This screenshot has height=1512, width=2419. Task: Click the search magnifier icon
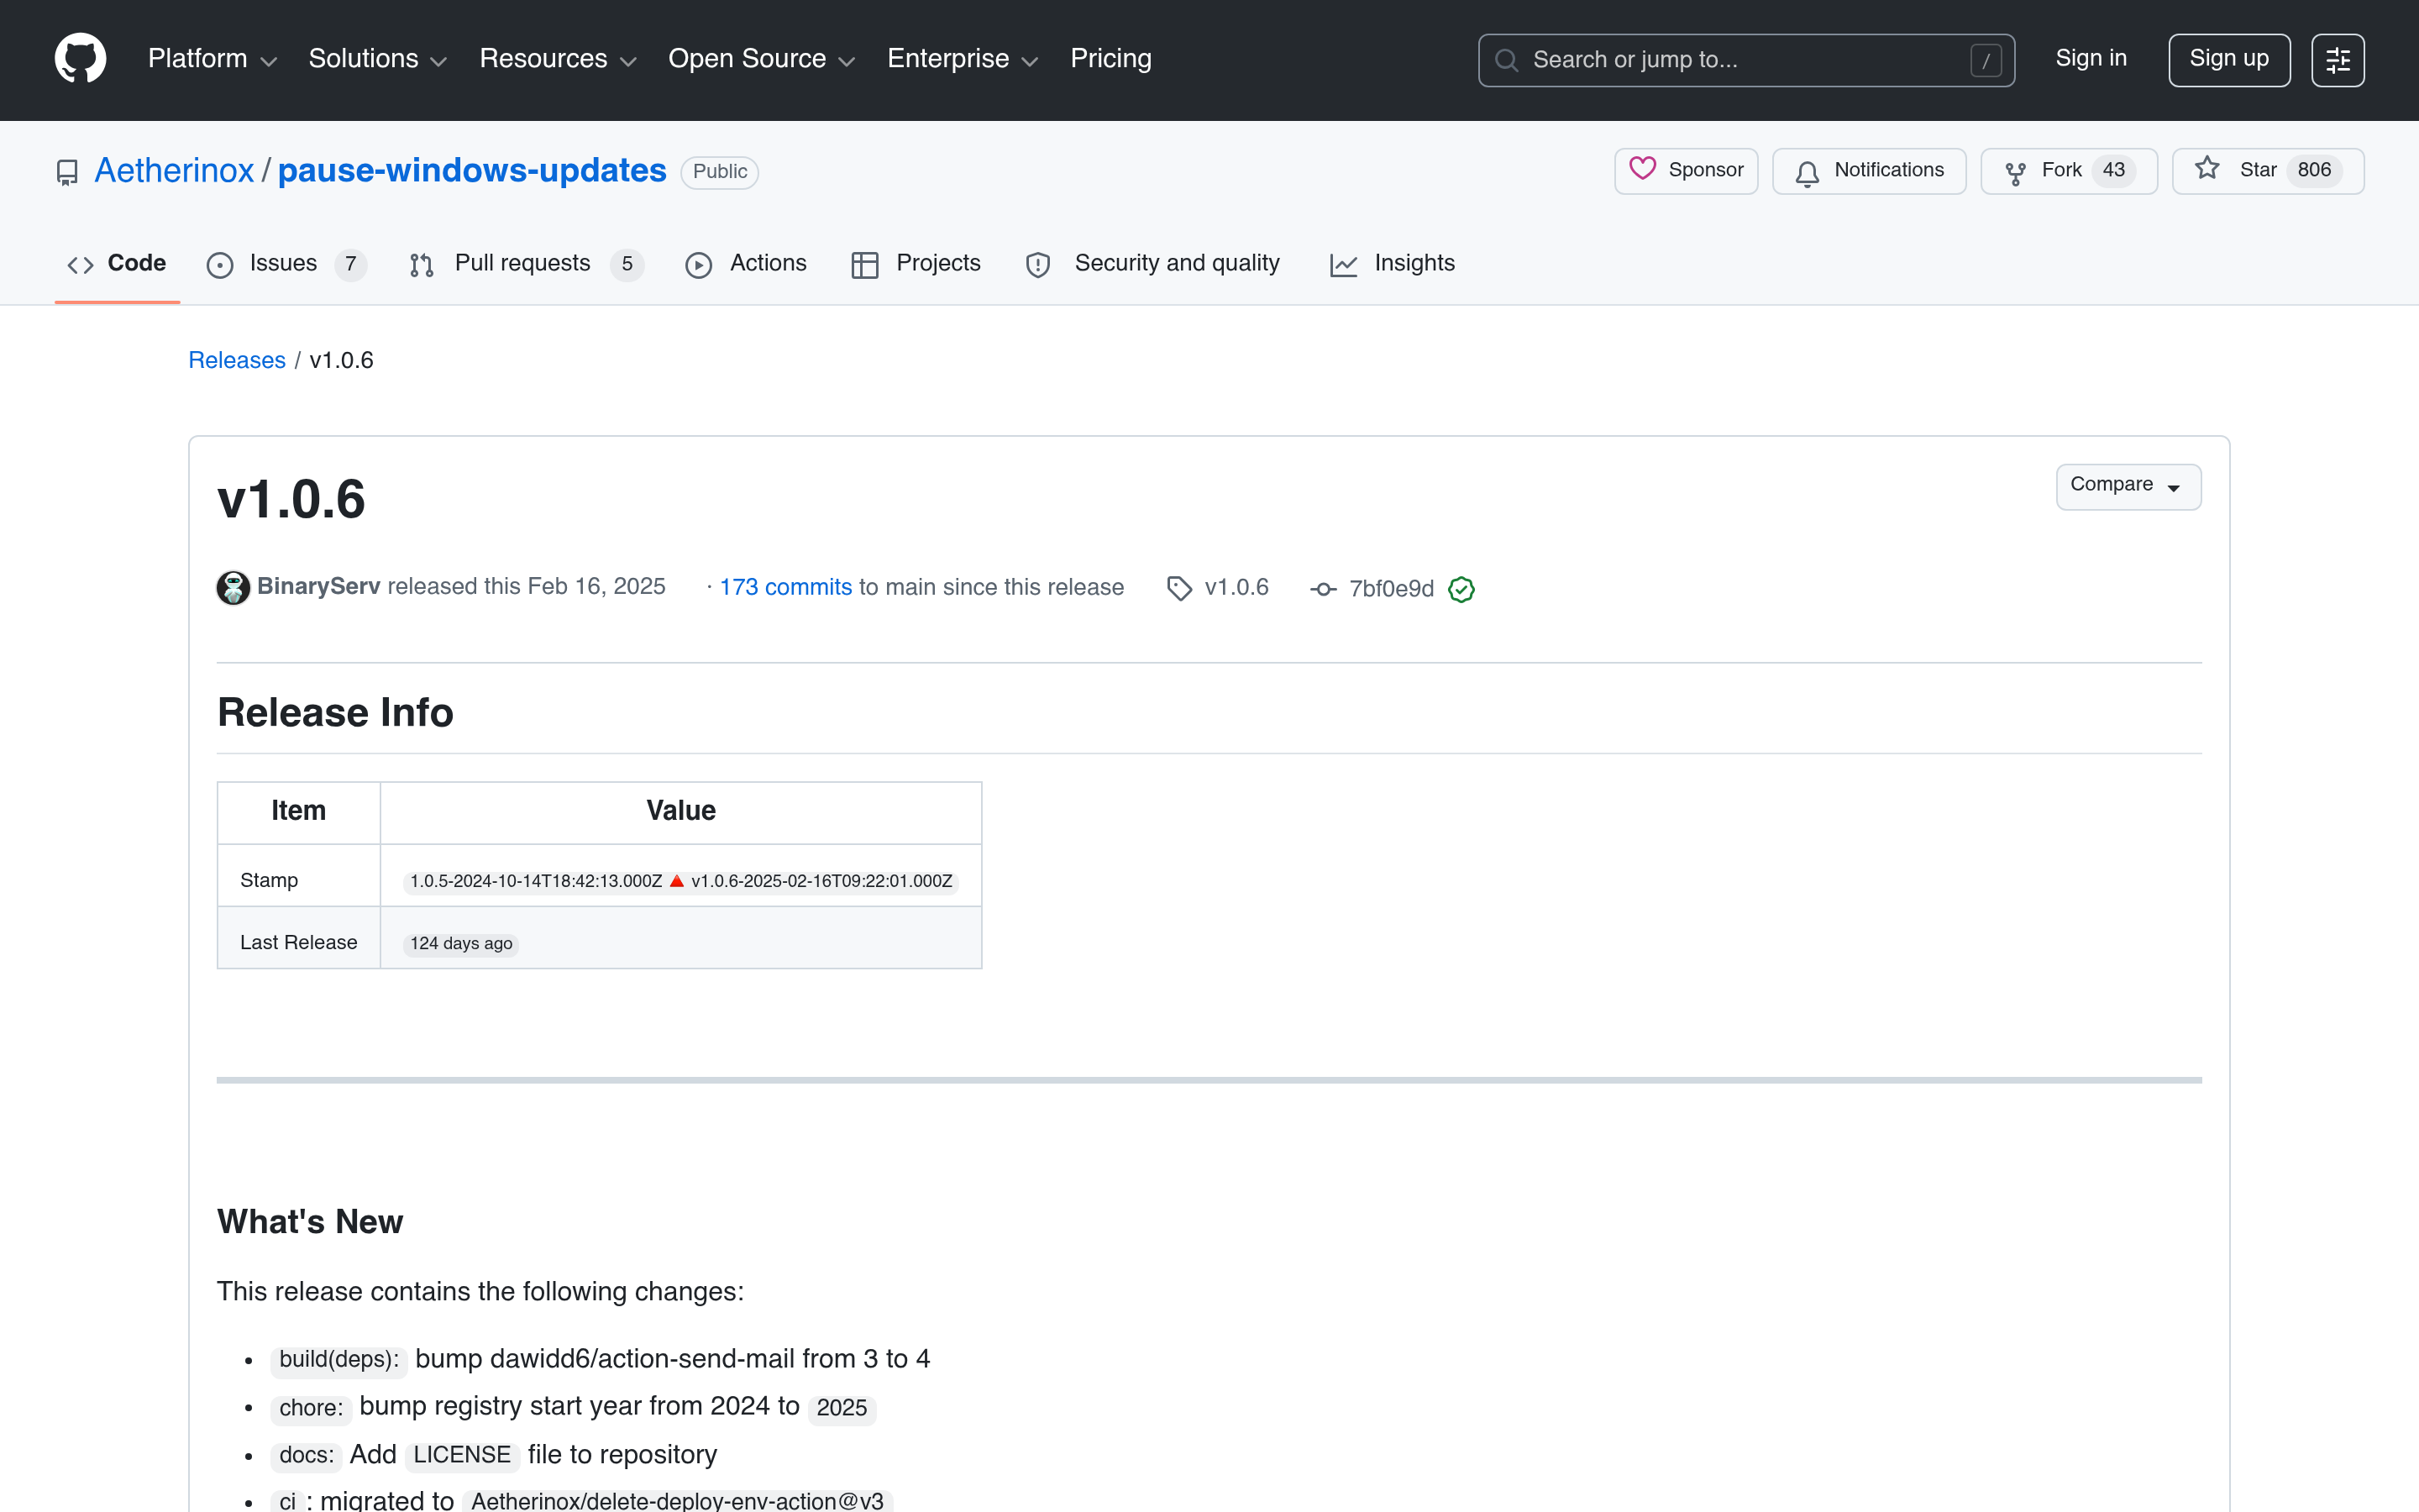pyautogui.click(x=1505, y=60)
